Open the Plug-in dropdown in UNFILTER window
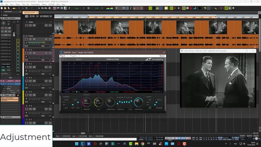 pos(64,56)
